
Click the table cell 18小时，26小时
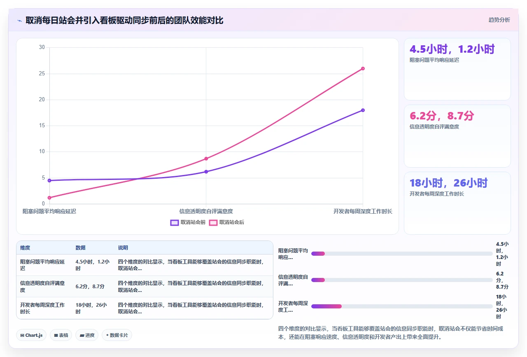pos(93,308)
